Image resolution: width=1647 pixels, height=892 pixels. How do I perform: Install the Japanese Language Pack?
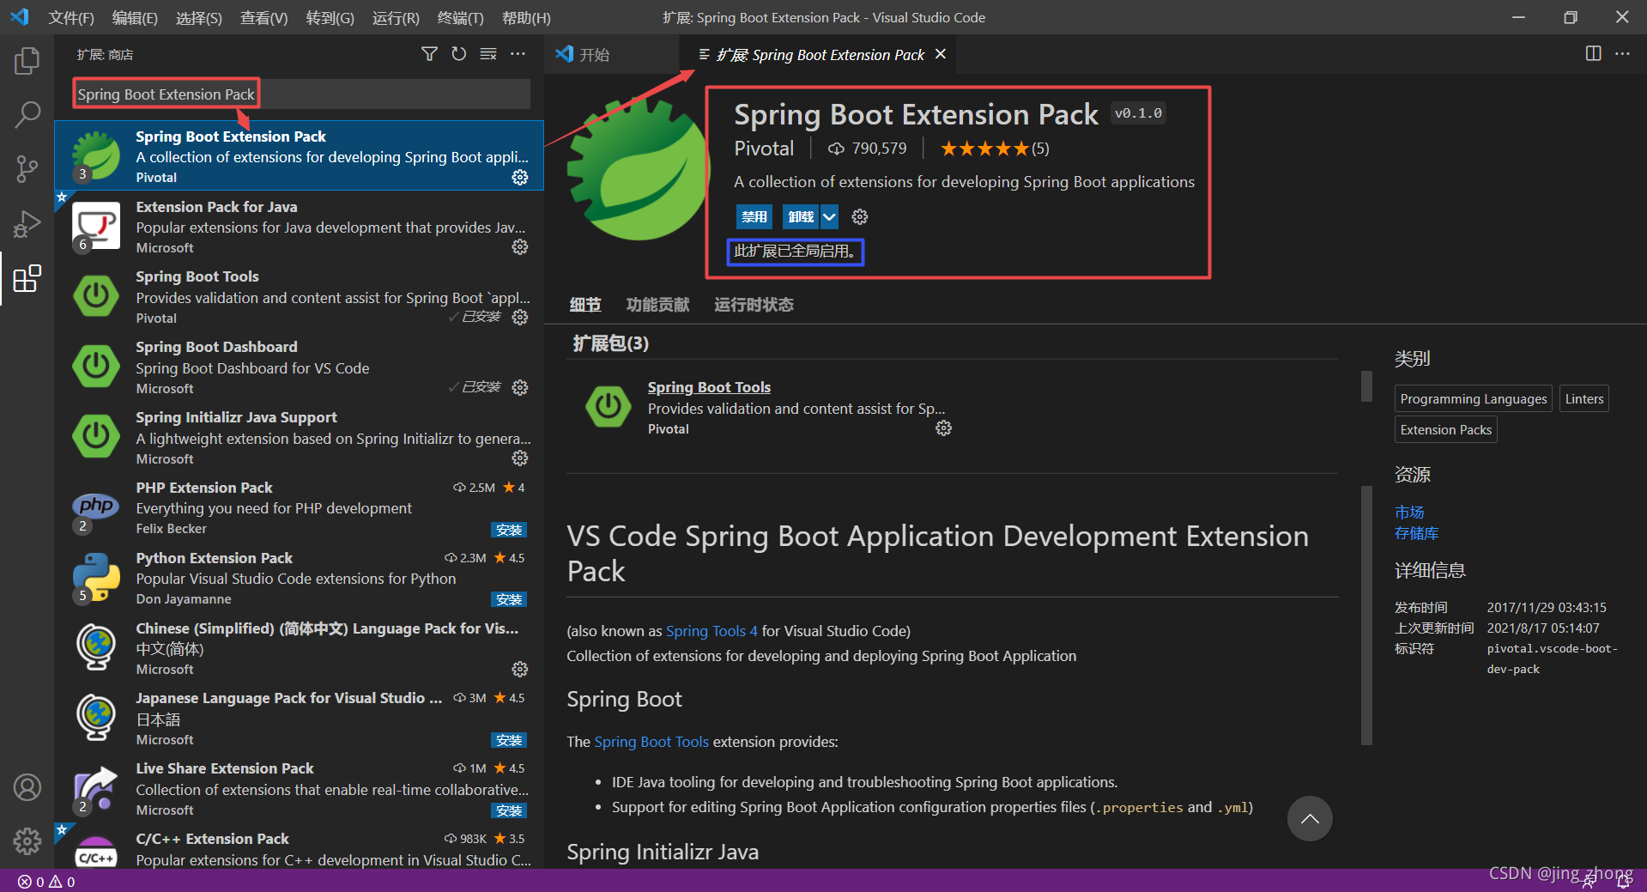point(509,740)
